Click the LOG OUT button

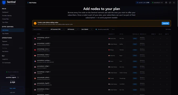pos(13,92)
